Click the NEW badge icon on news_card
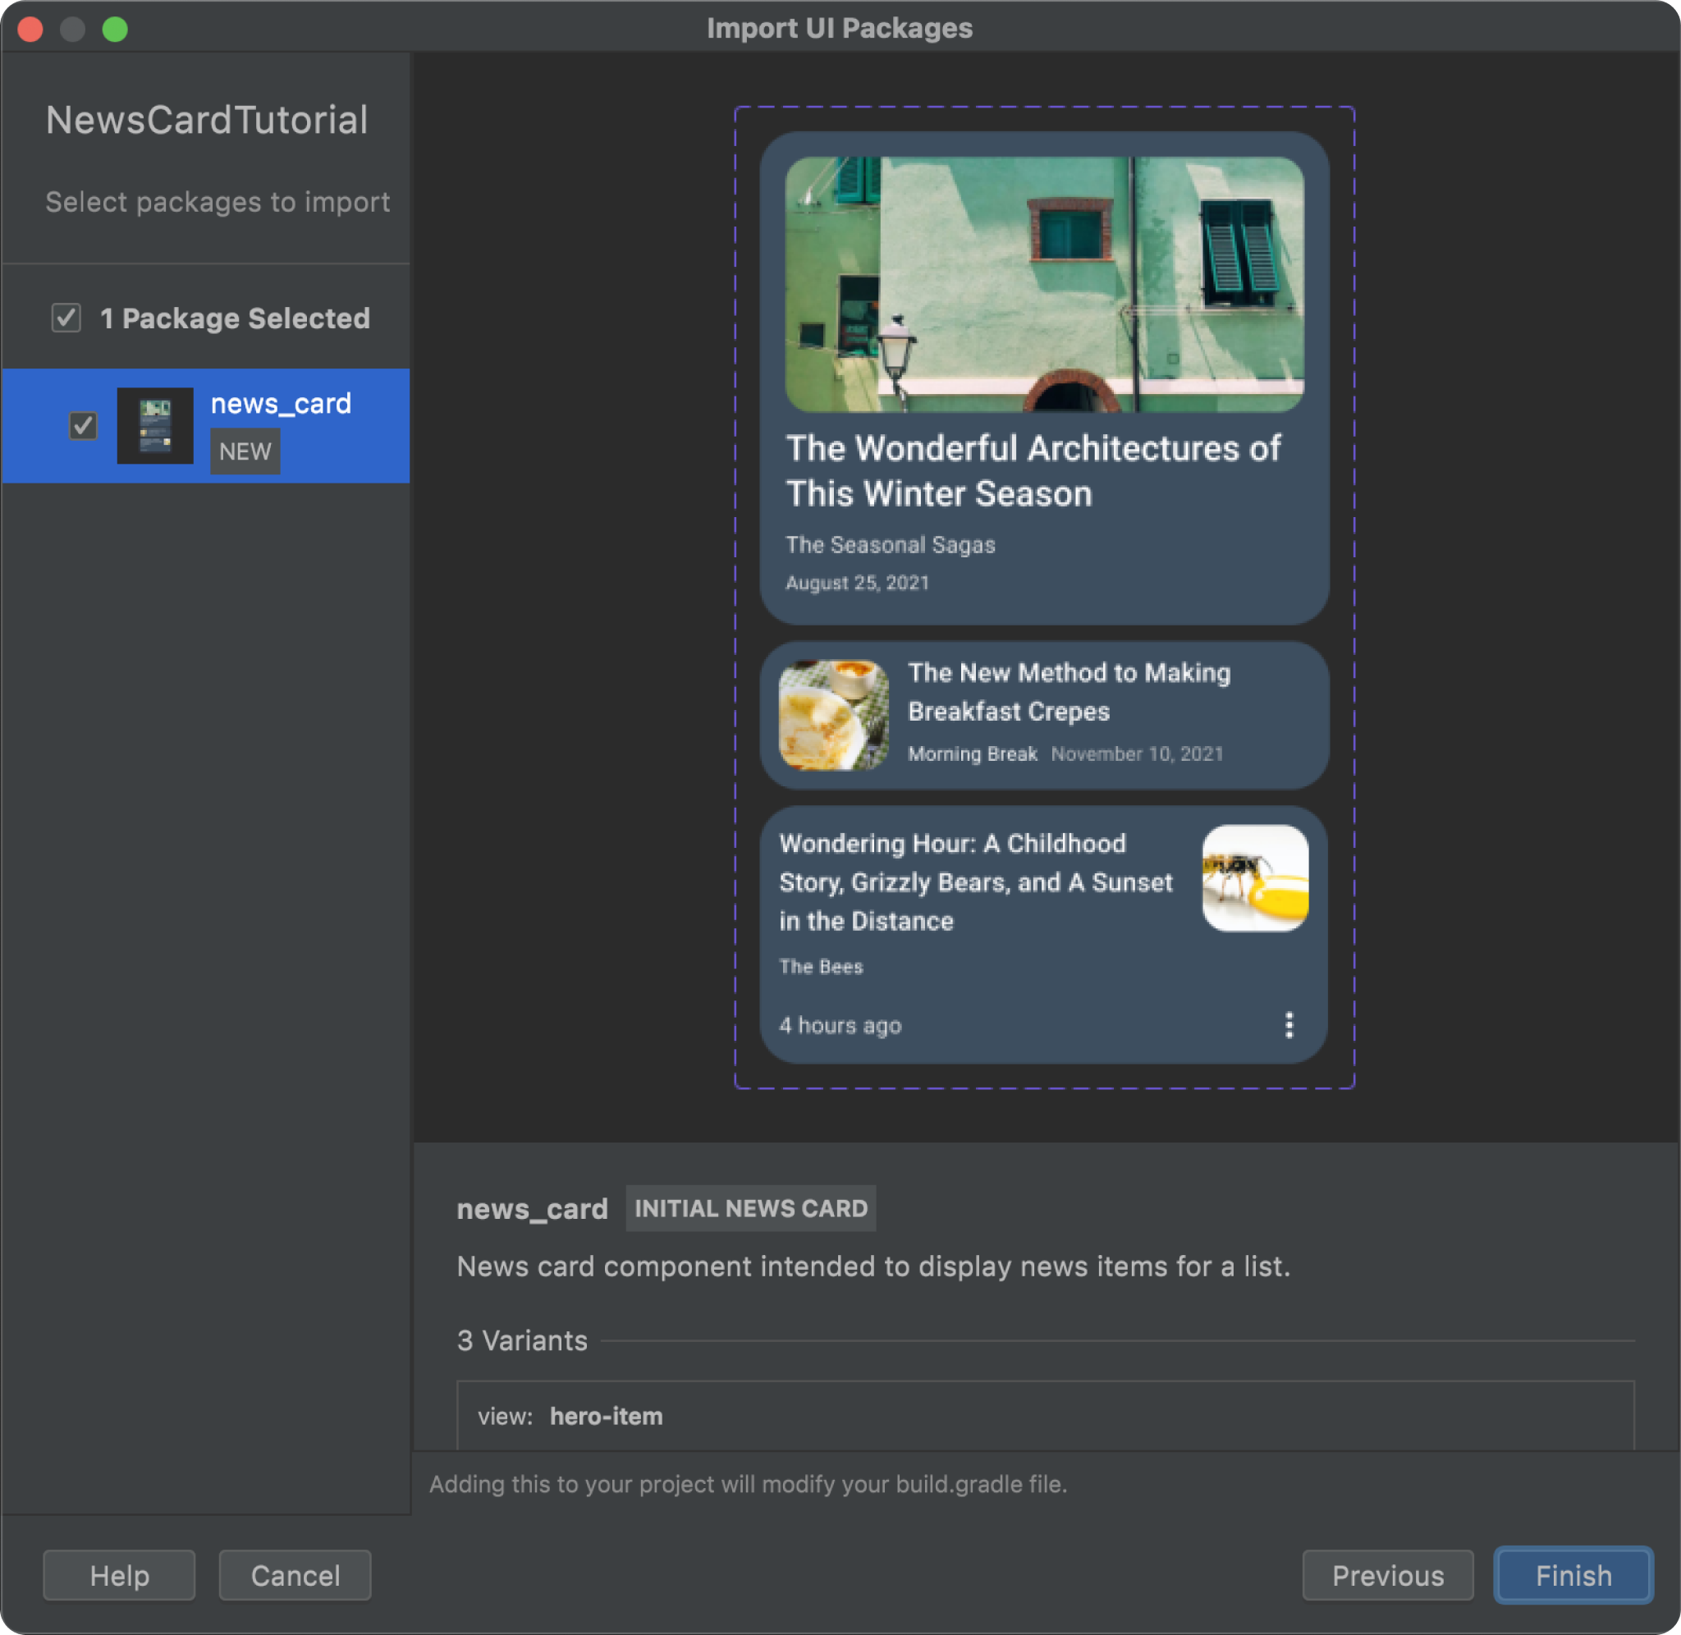The height and width of the screenshot is (1635, 1681). (x=245, y=451)
